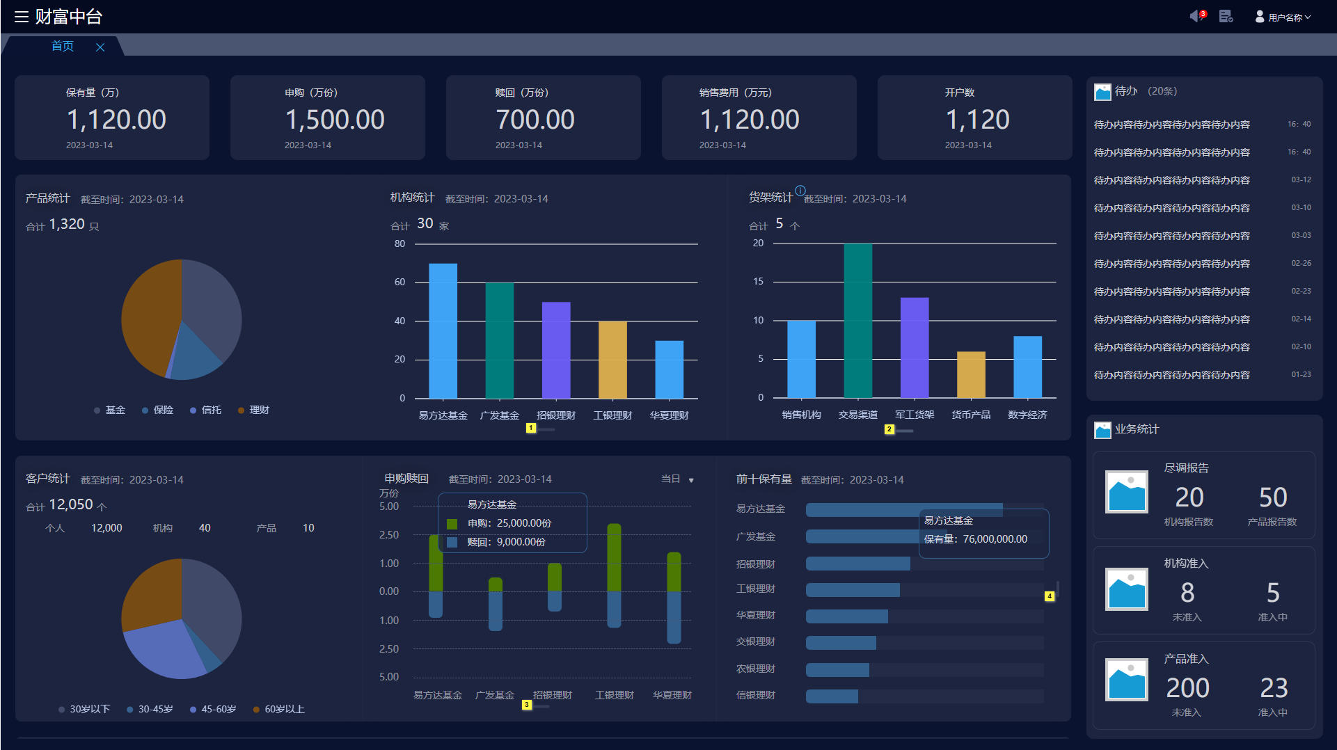Screen dimensions: 1337x750
Task: Click the 赎回 (万份) summary card
Action: (x=544, y=118)
